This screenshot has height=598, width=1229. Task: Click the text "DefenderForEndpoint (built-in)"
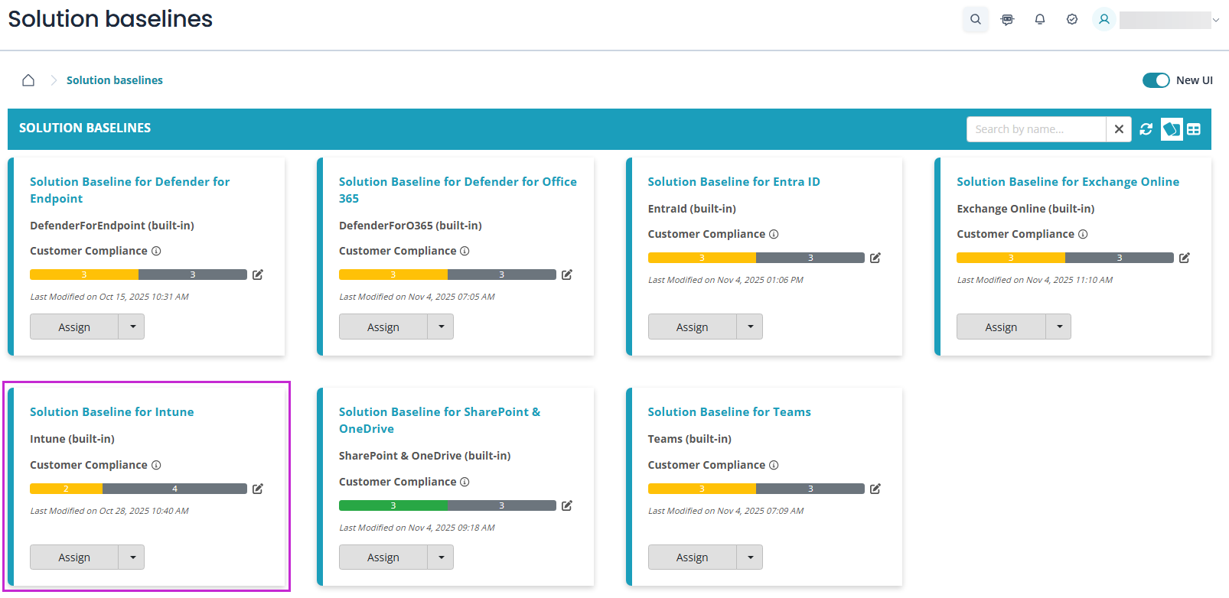pos(112,226)
